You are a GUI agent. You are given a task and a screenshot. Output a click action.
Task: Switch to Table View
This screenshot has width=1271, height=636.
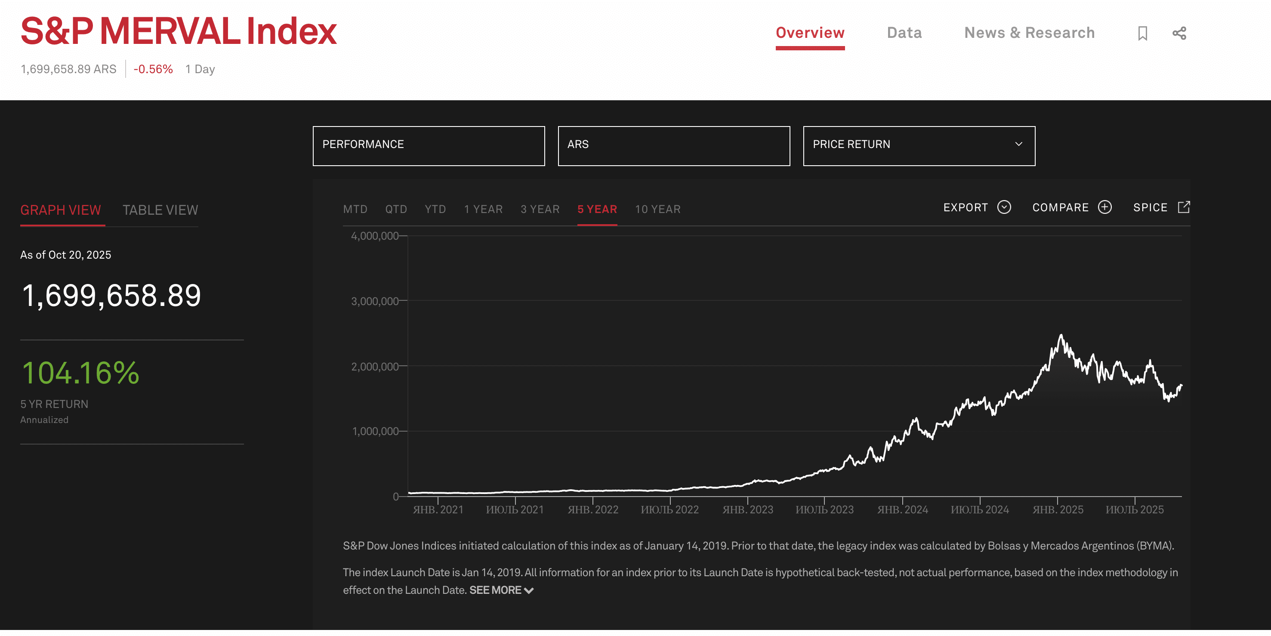tap(160, 209)
